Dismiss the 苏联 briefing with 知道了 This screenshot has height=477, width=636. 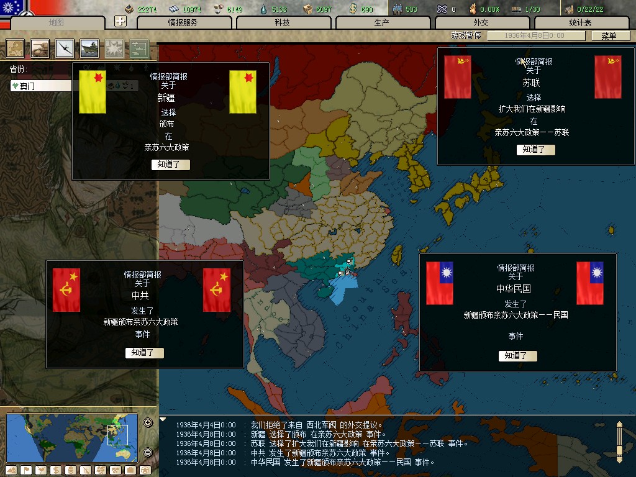(536, 150)
